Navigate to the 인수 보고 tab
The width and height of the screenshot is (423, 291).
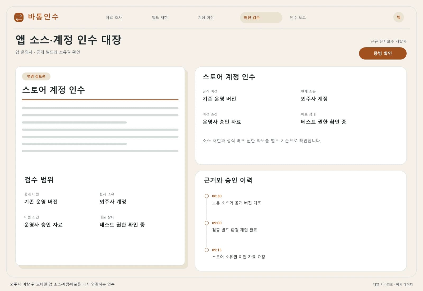[298, 17]
